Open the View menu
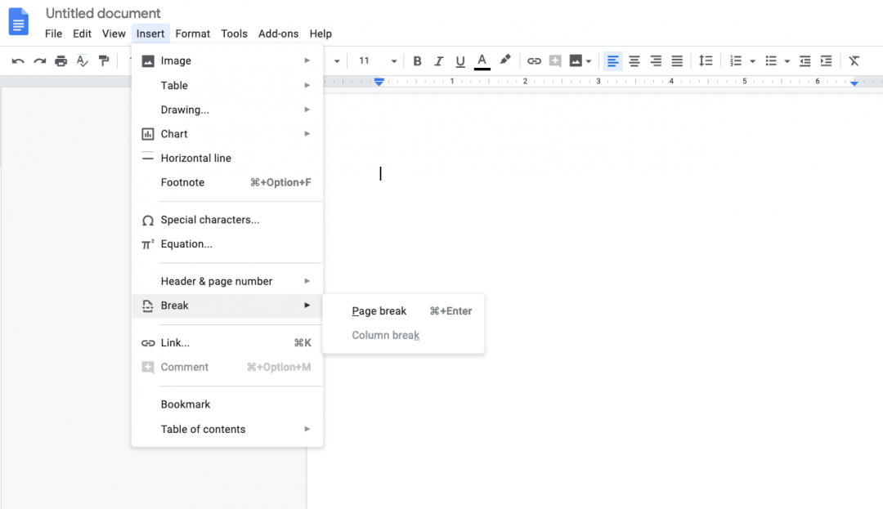 (x=114, y=33)
